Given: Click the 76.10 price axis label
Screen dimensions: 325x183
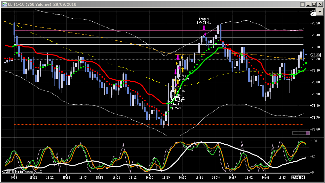Looking at the screenshot, I should pyautogui.click(x=316, y=70).
